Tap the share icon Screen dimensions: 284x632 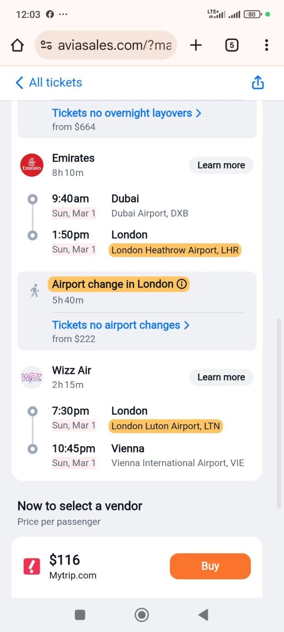pos(258,83)
